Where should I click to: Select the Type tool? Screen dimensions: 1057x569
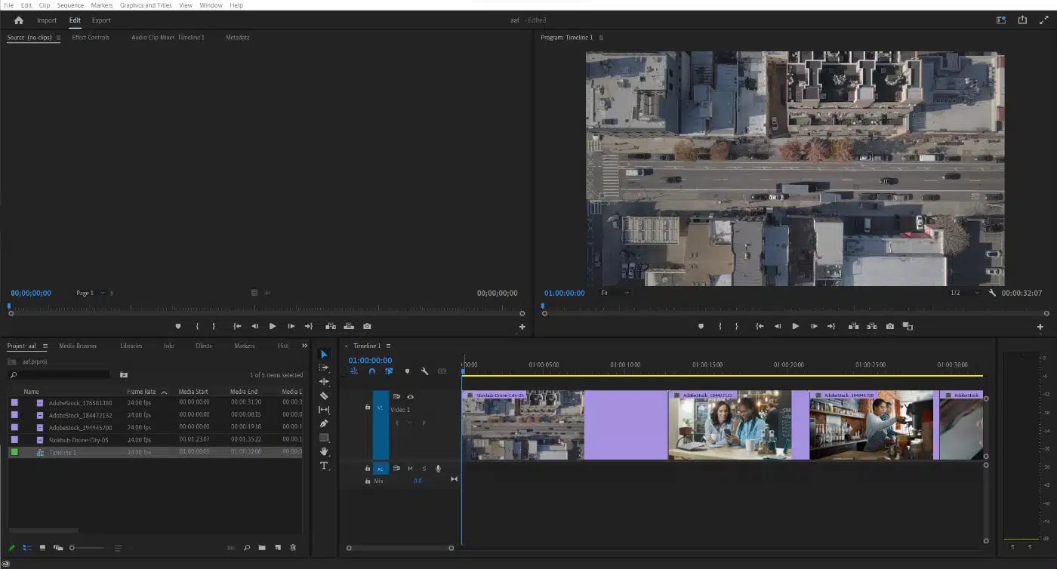pos(324,466)
